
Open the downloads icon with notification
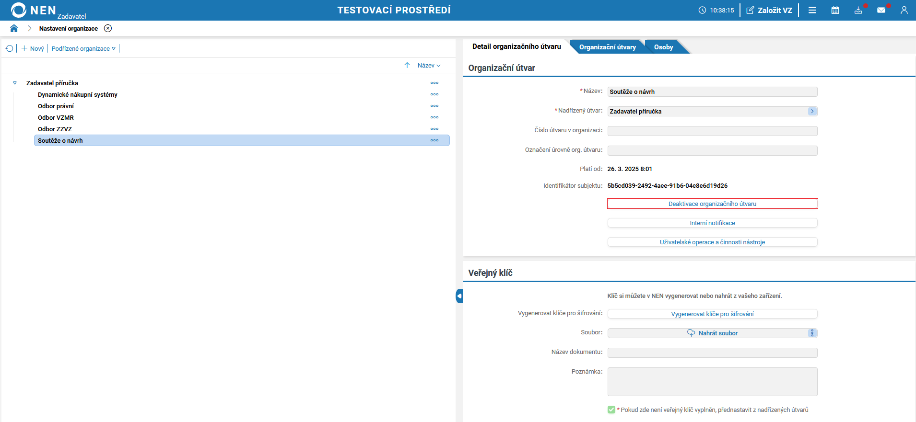(858, 10)
